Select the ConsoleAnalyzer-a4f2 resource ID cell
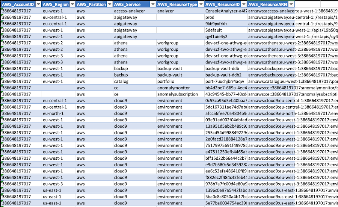 click(226, 11)
